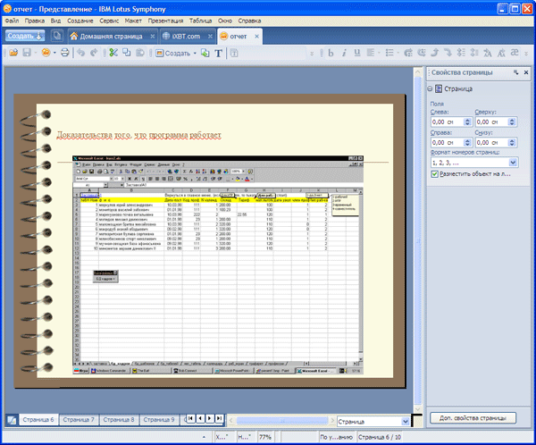Click the Open file folder icon
This screenshot has width=536, height=445.
(13, 53)
